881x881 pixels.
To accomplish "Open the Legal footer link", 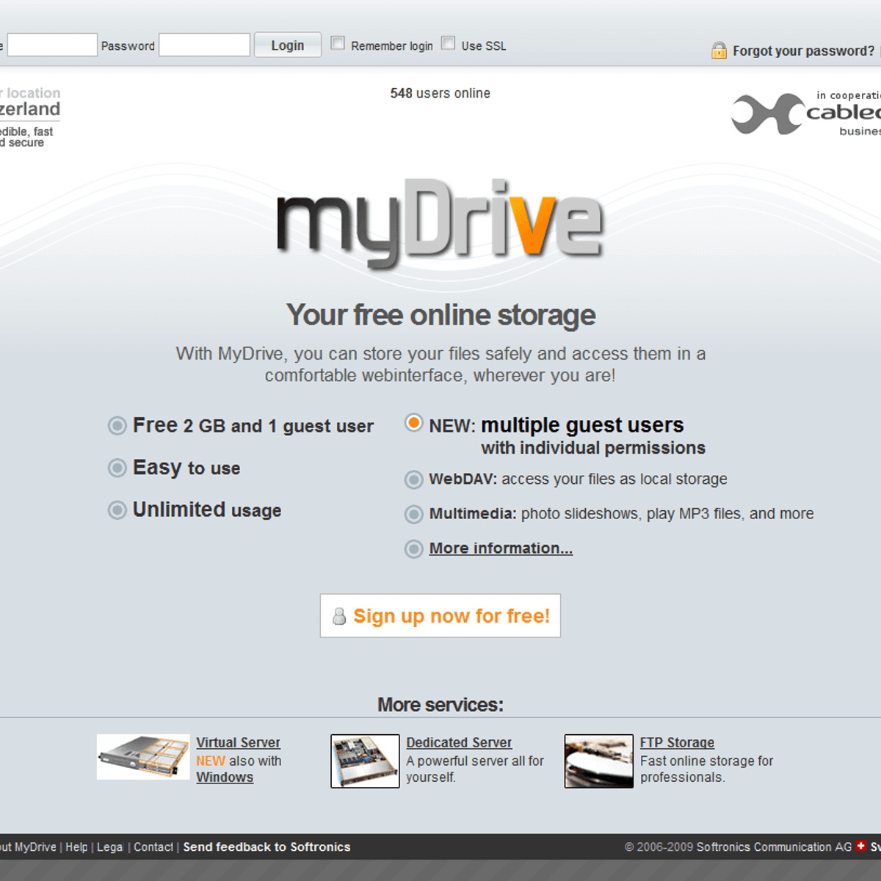I will (110, 846).
